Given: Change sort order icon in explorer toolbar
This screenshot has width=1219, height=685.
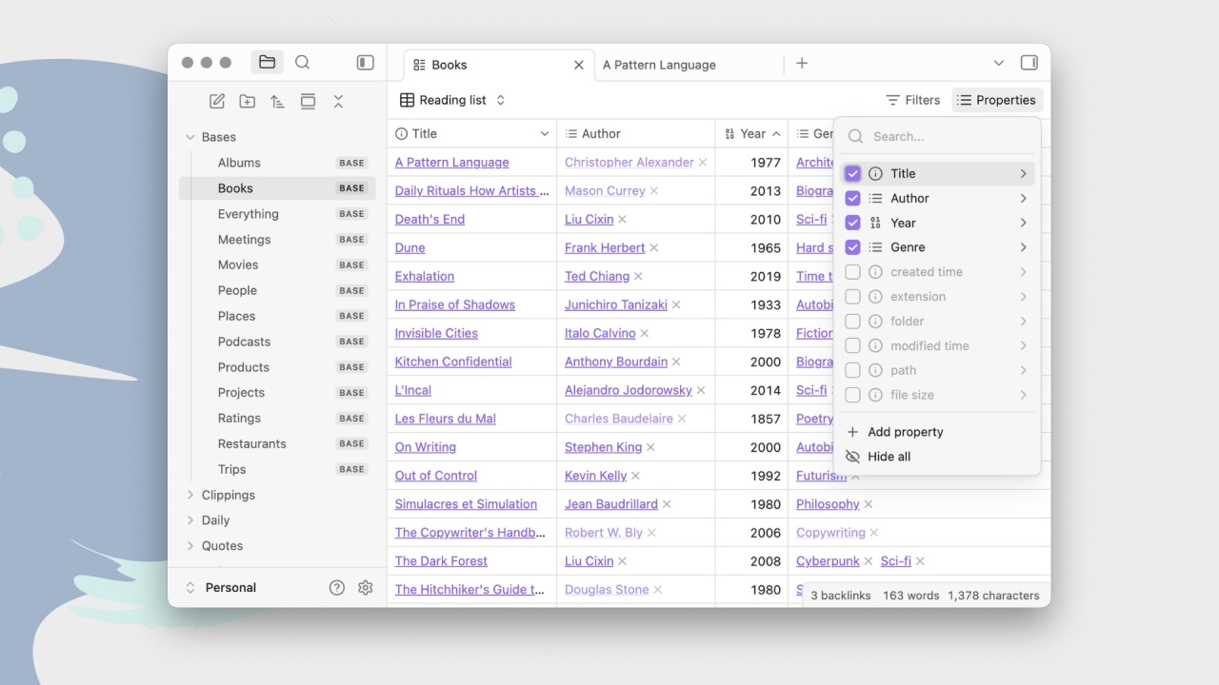Looking at the screenshot, I should [277, 102].
